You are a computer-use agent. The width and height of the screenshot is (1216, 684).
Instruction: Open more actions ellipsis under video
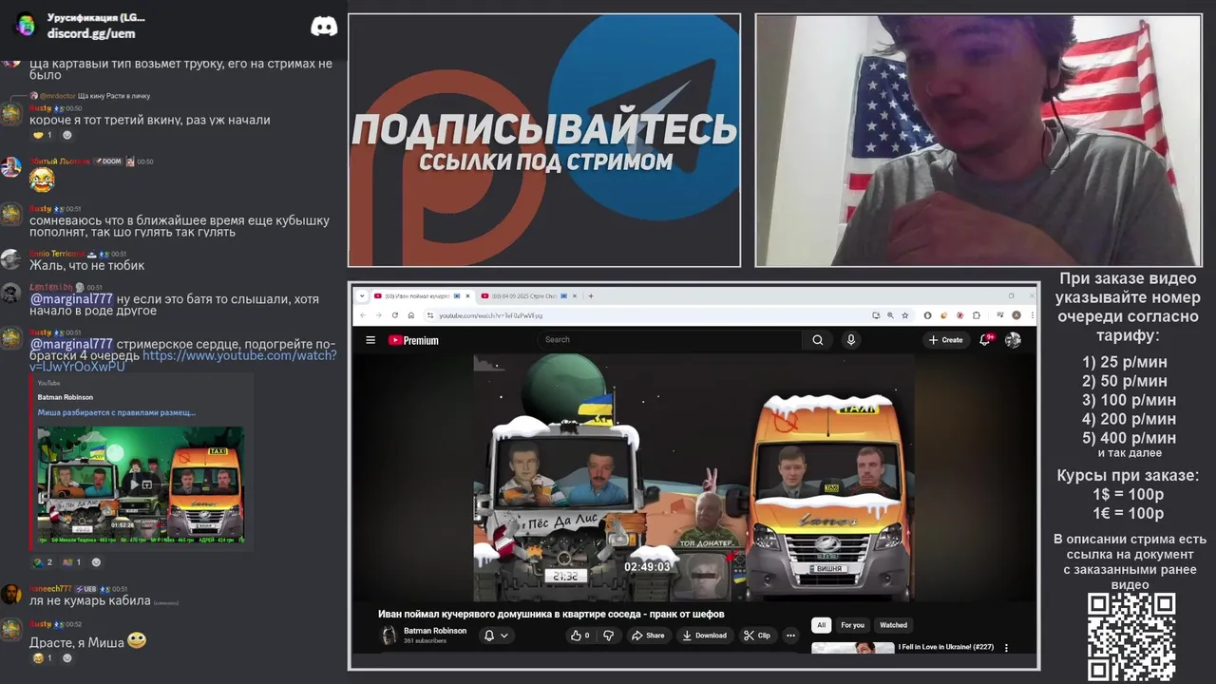(x=790, y=636)
